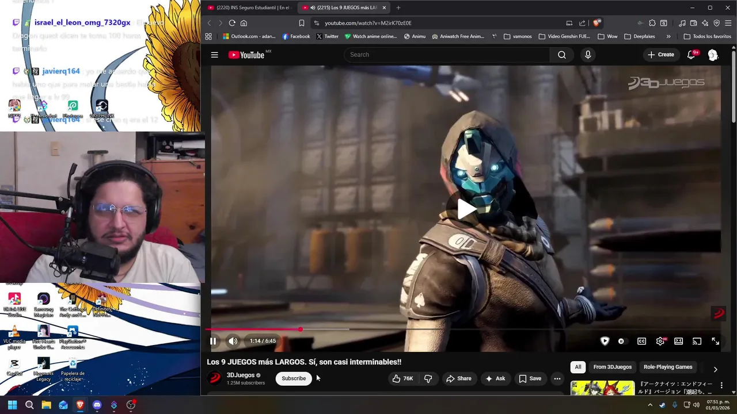Open the Deepfakes bookmarks folder
This screenshot has width=737, height=414.
[x=640, y=36]
